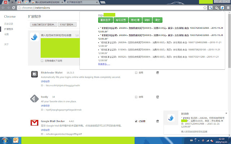Click the 清空 green button
231x144 pixels.
[x=157, y=20]
